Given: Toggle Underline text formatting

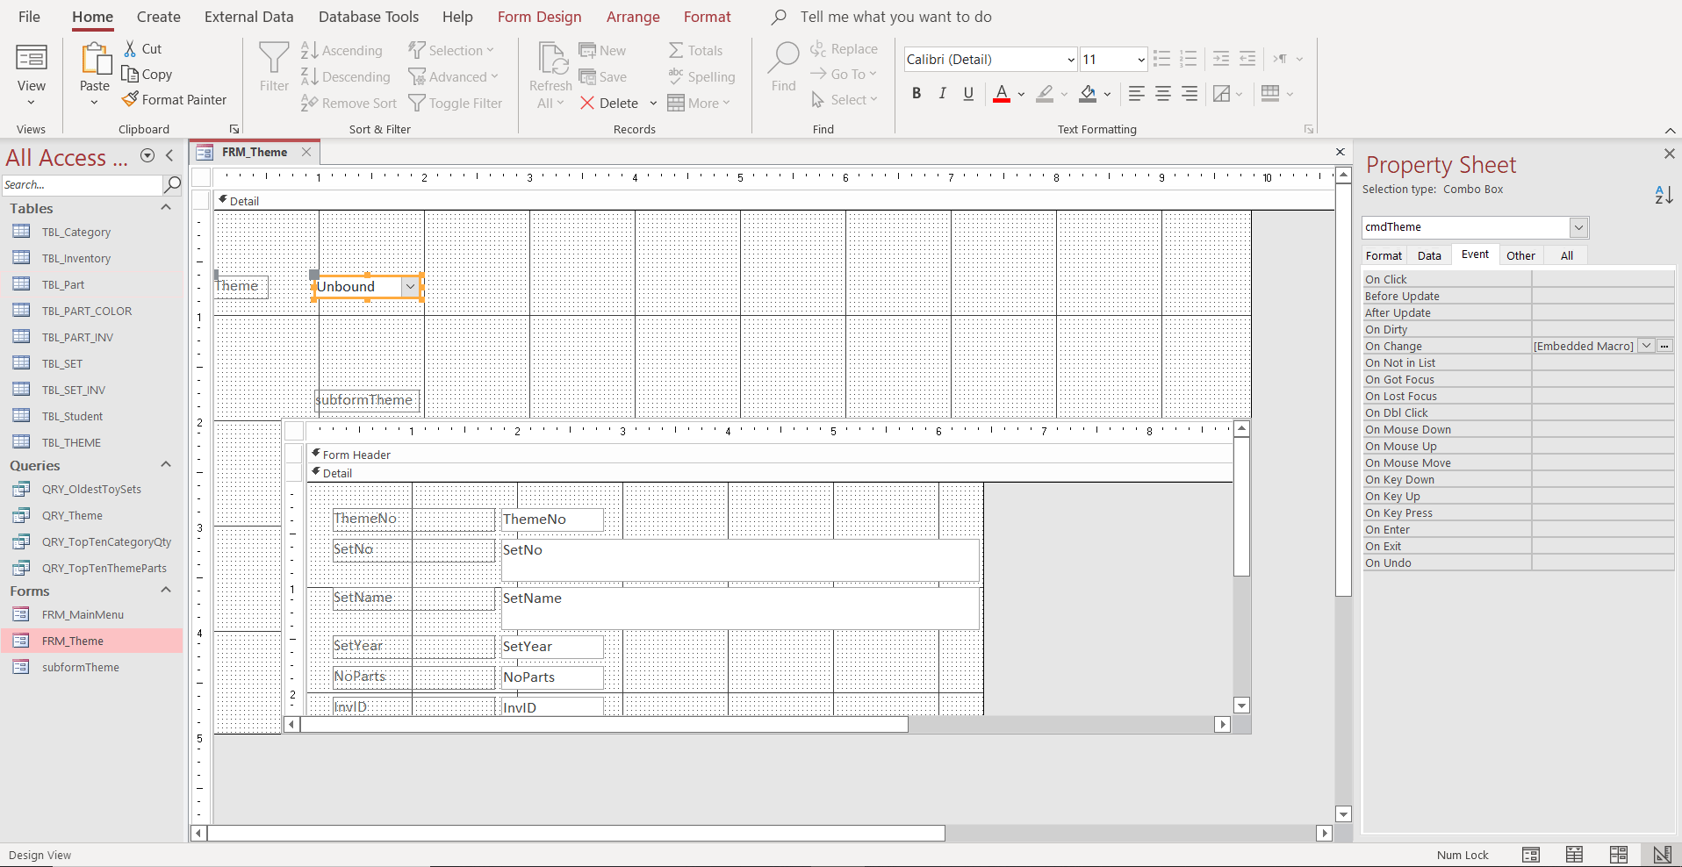Looking at the screenshot, I should (968, 93).
